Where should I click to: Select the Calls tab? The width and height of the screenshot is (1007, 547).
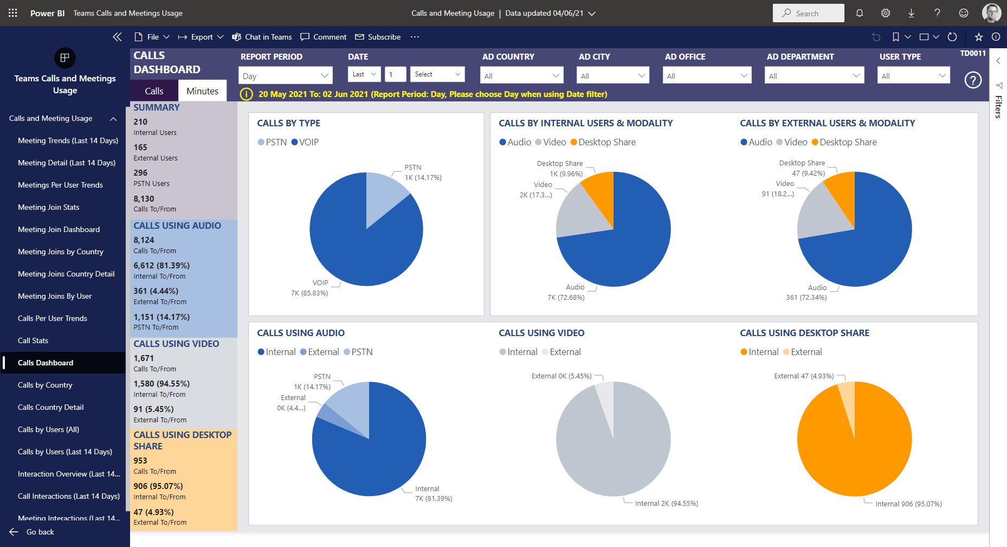pyautogui.click(x=154, y=91)
